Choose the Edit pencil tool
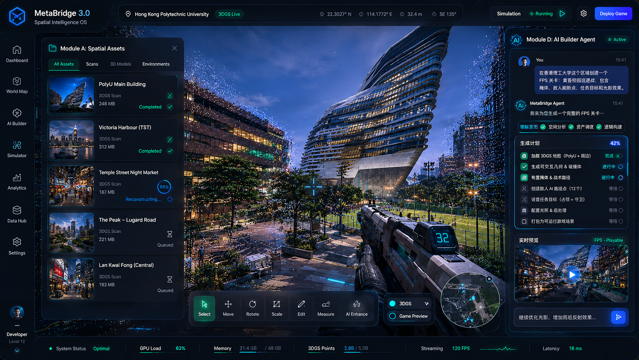Screen dimensions: 639x360 (302, 308)
